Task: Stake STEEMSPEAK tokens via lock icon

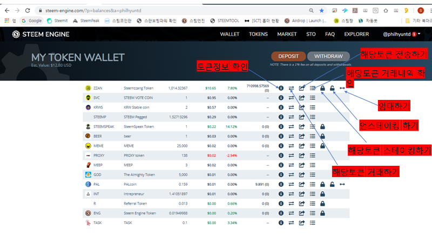Action: point(322,127)
